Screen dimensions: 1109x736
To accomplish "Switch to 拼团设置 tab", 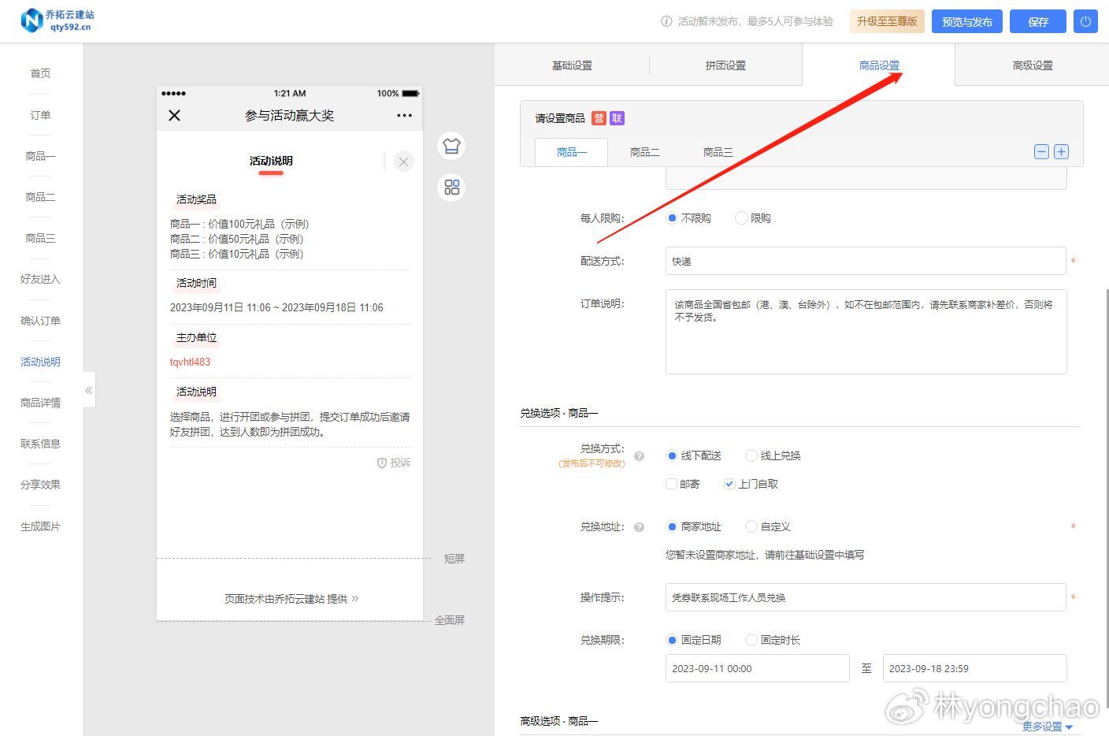I will 725,65.
